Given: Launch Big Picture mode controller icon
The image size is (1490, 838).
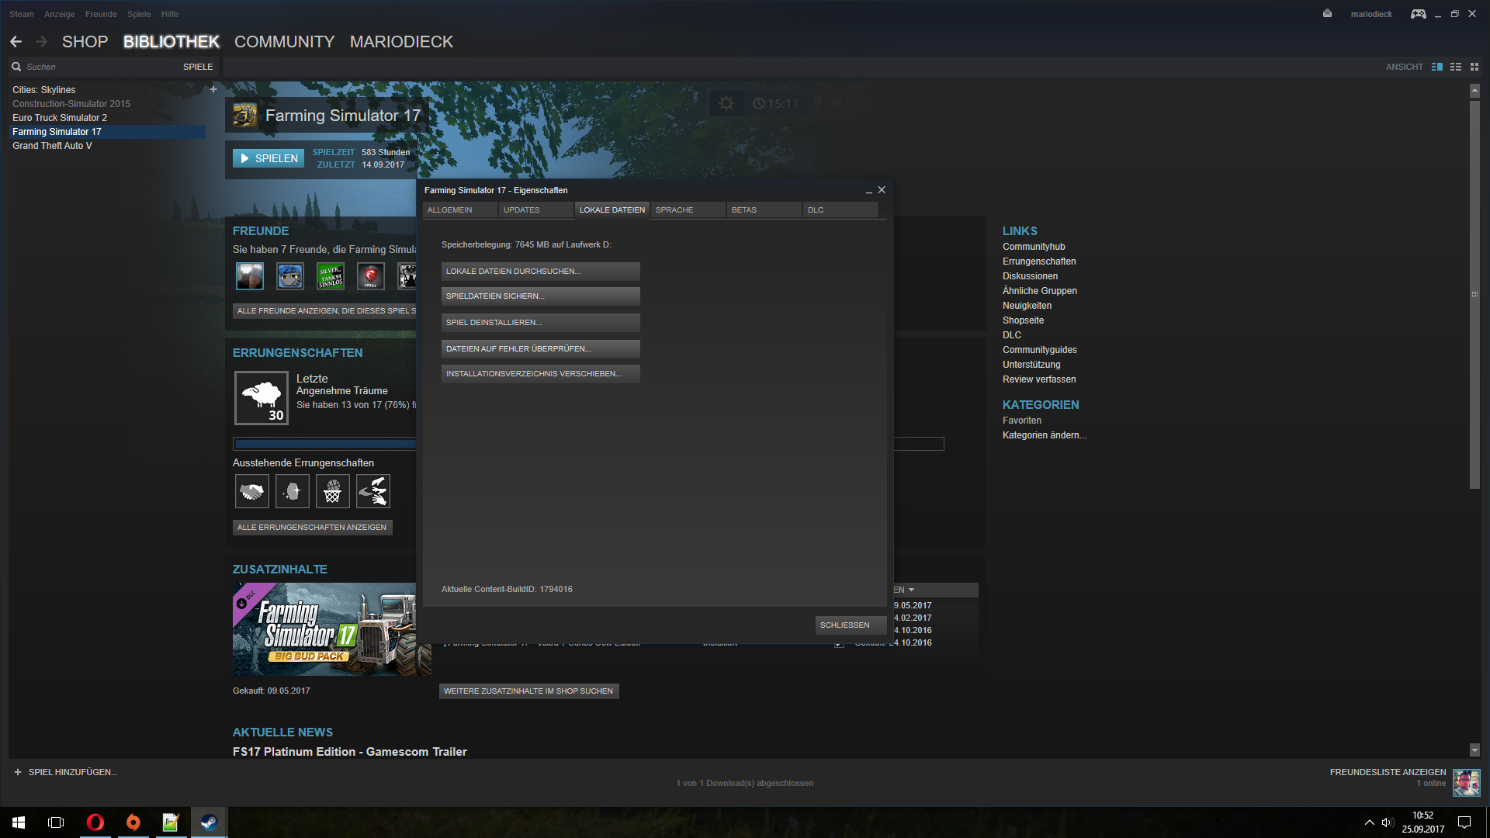Looking at the screenshot, I should [x=1418, y=14].
